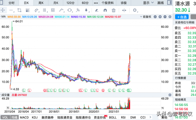Screen dimensions: 196x120
Task: Zoom in chart with plus icon
Action: [160, 17]
